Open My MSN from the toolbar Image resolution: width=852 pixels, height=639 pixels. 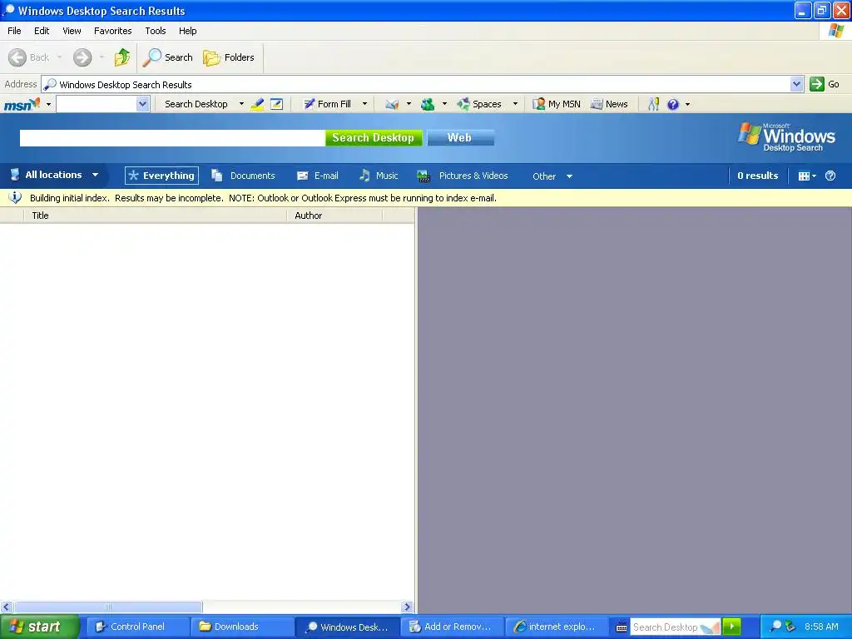(557, 104)
